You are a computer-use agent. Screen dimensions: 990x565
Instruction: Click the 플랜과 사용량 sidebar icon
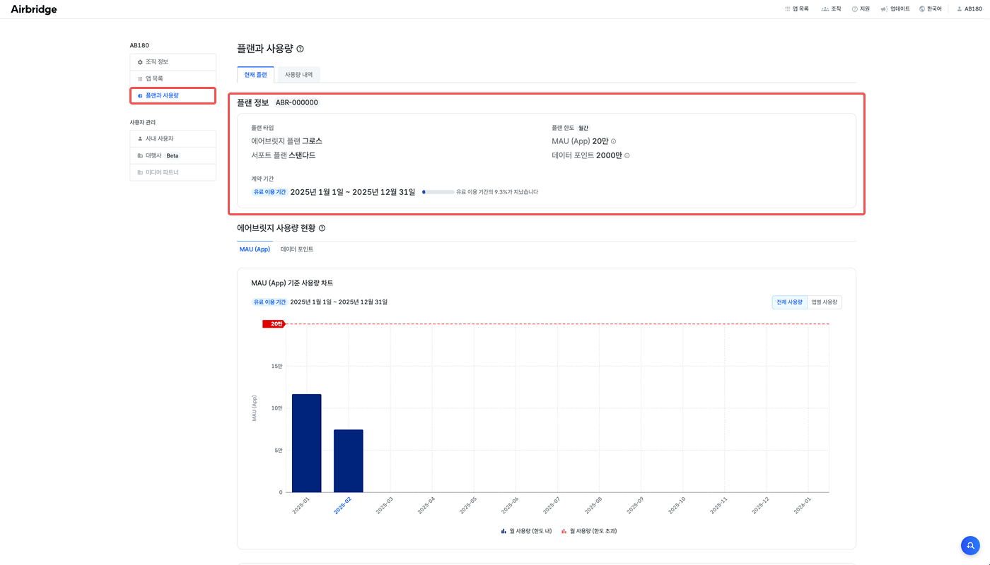click(140, 95)
